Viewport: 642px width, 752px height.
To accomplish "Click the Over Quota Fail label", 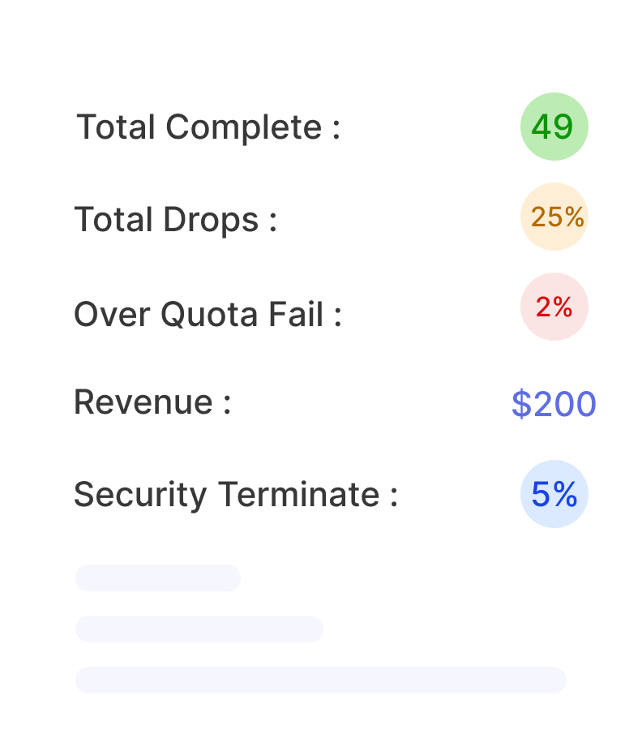I will coord(208,314).
